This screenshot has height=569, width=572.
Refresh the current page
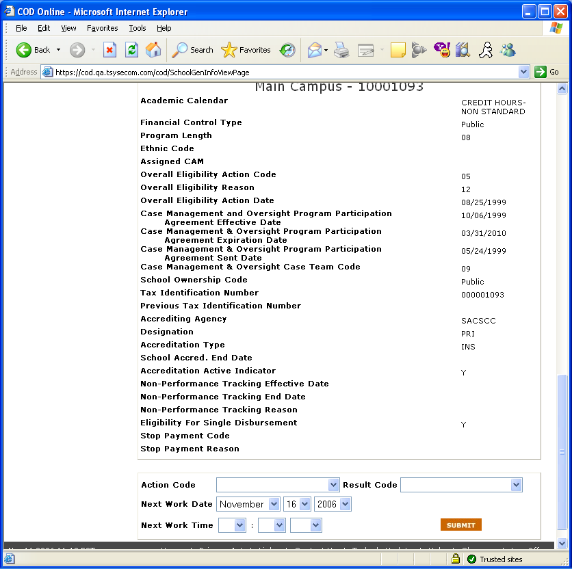(131, 50)
